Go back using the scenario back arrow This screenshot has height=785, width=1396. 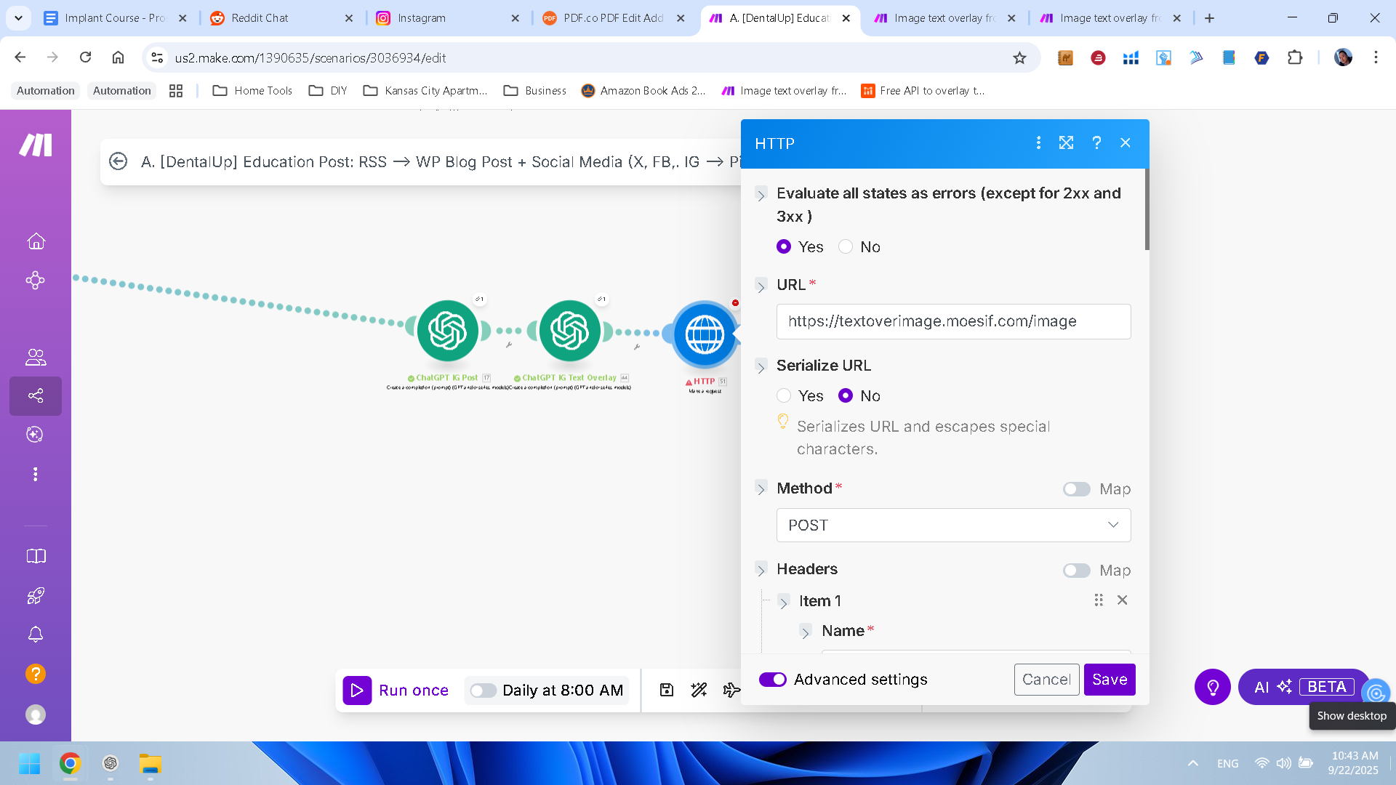click(x=118, y=161)
